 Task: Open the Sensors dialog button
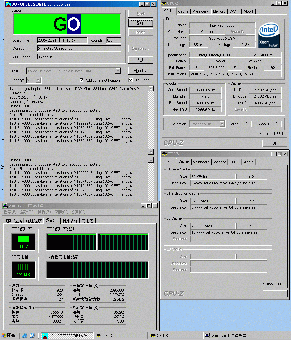[x=141, y=48]
